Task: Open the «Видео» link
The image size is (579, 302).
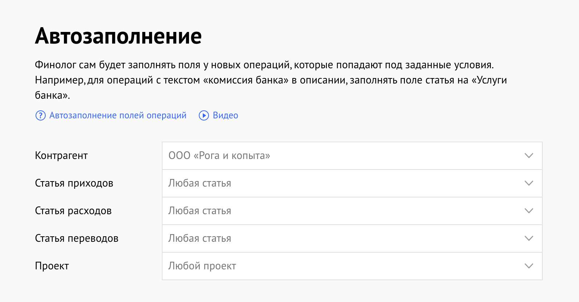Action: pos(225,115)
